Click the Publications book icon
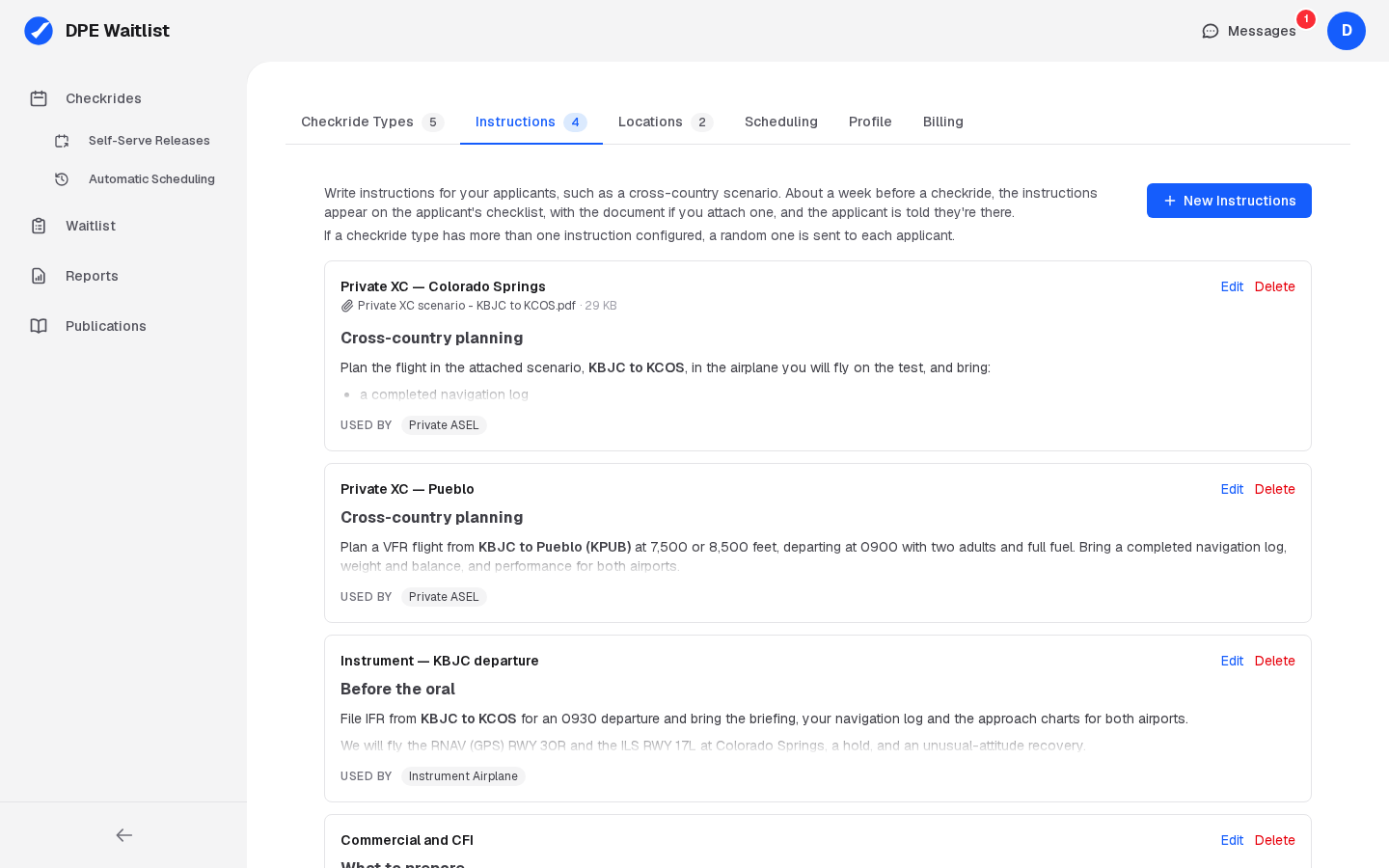 coord(39,326)
